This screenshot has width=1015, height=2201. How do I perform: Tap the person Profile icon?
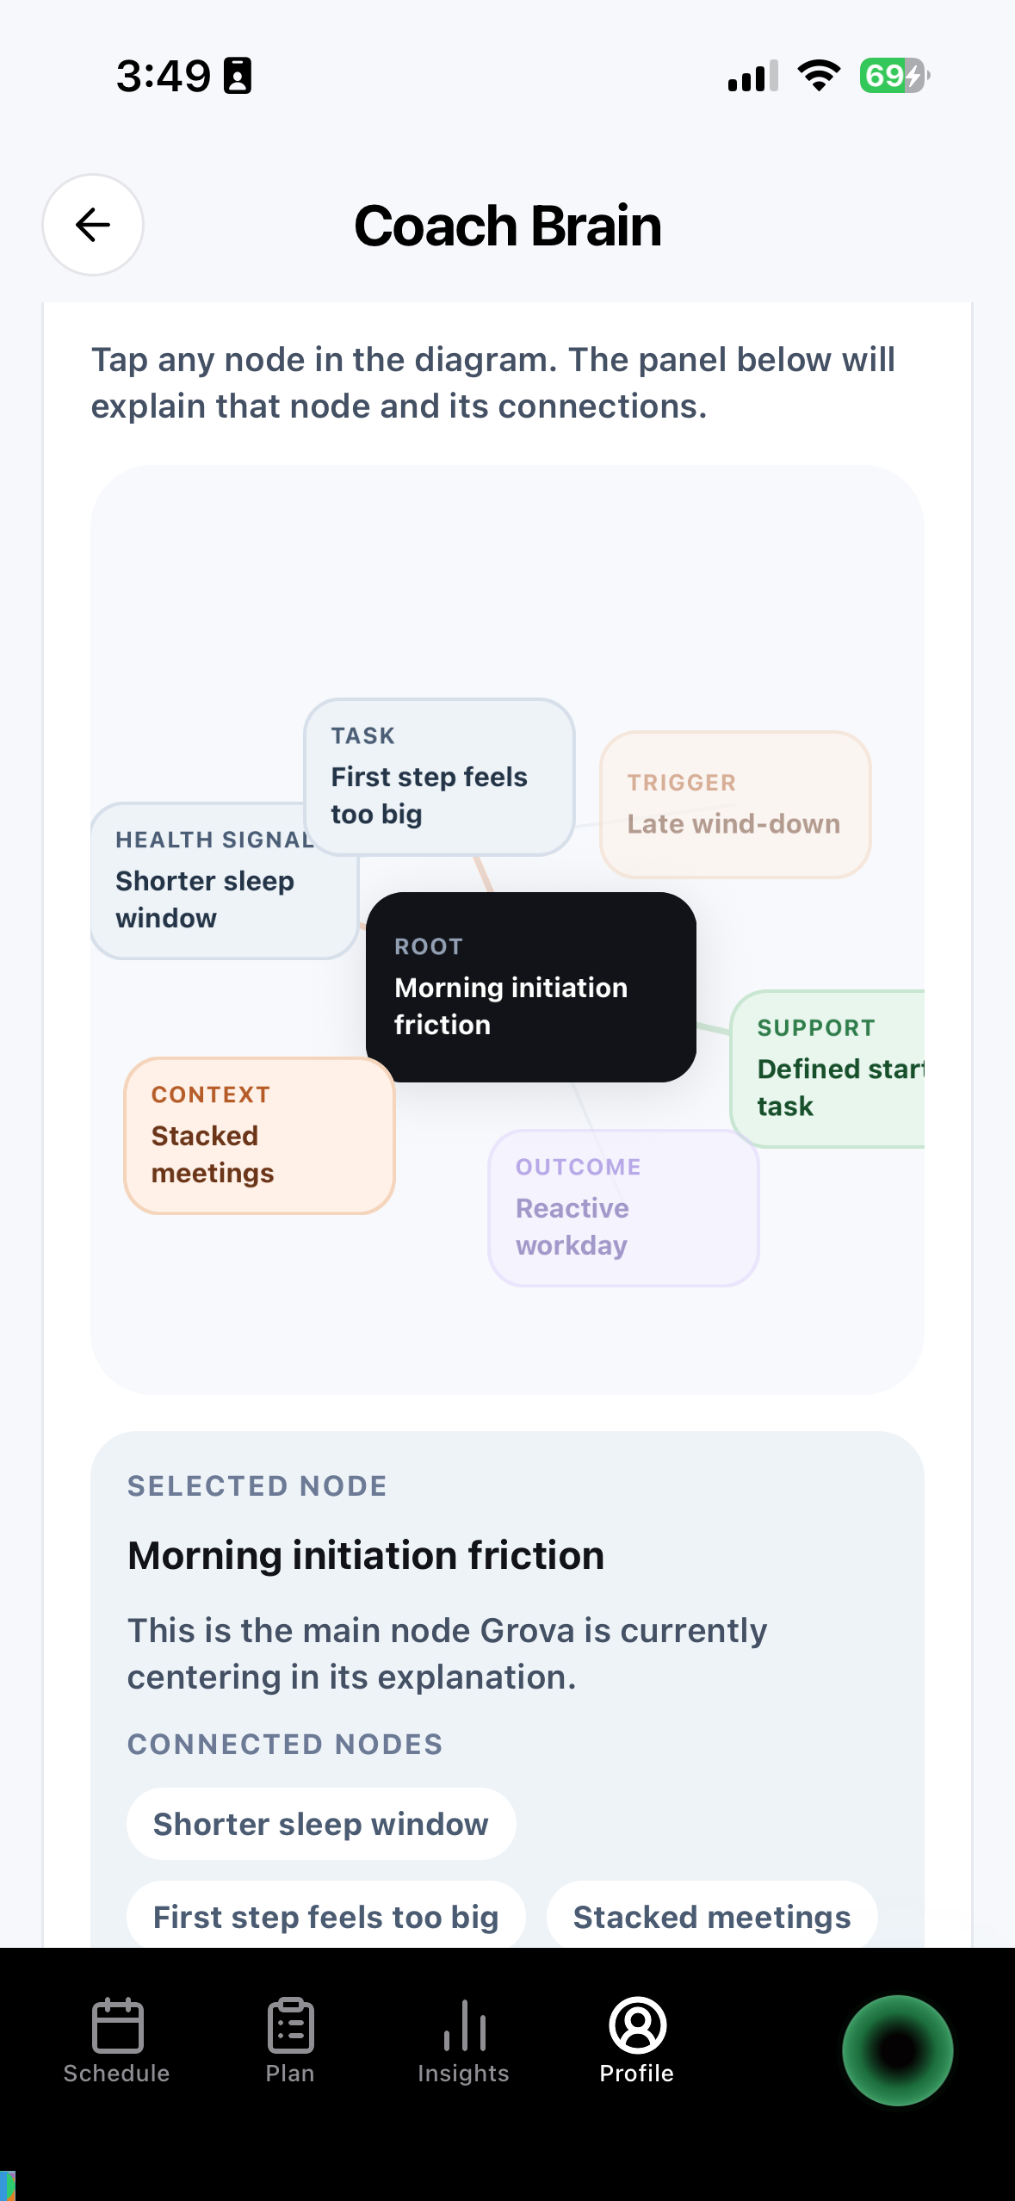(637, 2024)
